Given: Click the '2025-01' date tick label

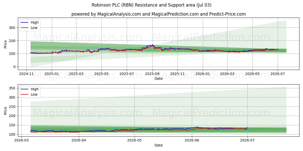Looking at the screenshot, I should (x=52, y=74).
